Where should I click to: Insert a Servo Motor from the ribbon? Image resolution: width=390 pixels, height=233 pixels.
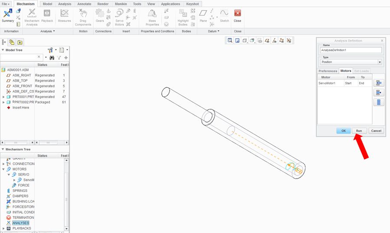click(119, 17)
